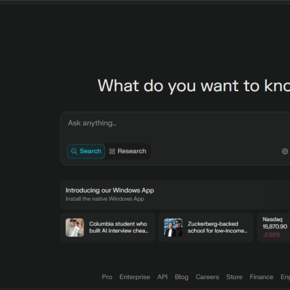The width and height of the screenshot is (290, 290).
Task: Click the What do you want to know heading
Action: pyautogui.click(x=194, y=86)
